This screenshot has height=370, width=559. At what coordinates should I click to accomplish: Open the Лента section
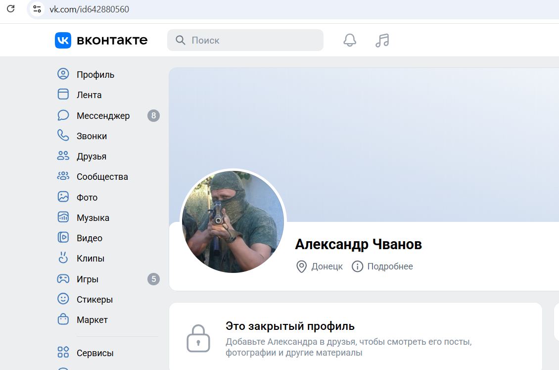(x=90, y=95)
